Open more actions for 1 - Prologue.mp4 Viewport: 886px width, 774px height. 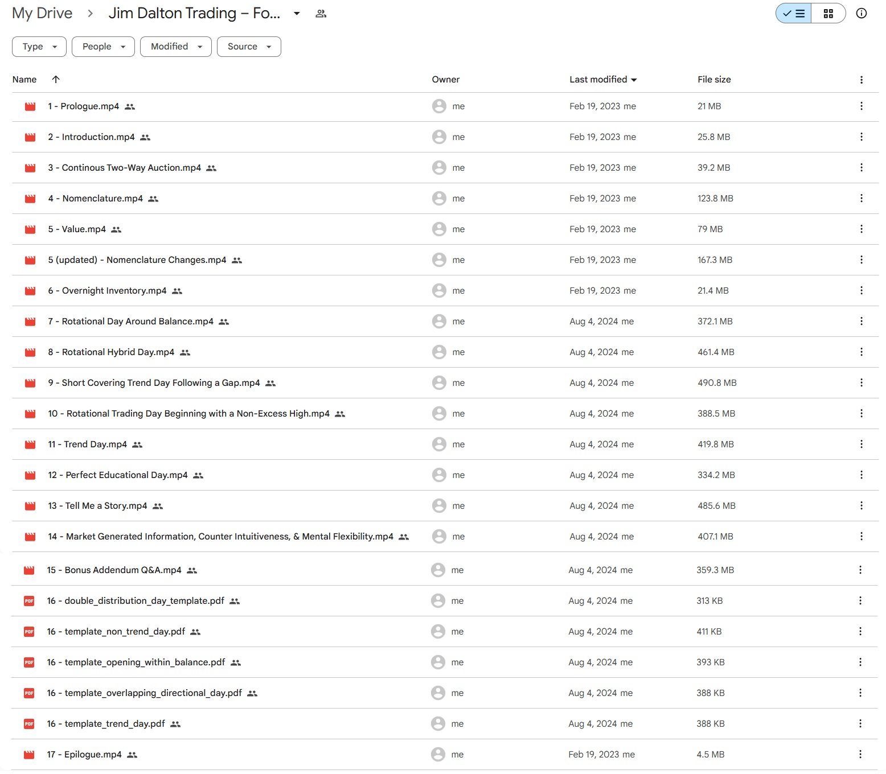pos(861,106)
